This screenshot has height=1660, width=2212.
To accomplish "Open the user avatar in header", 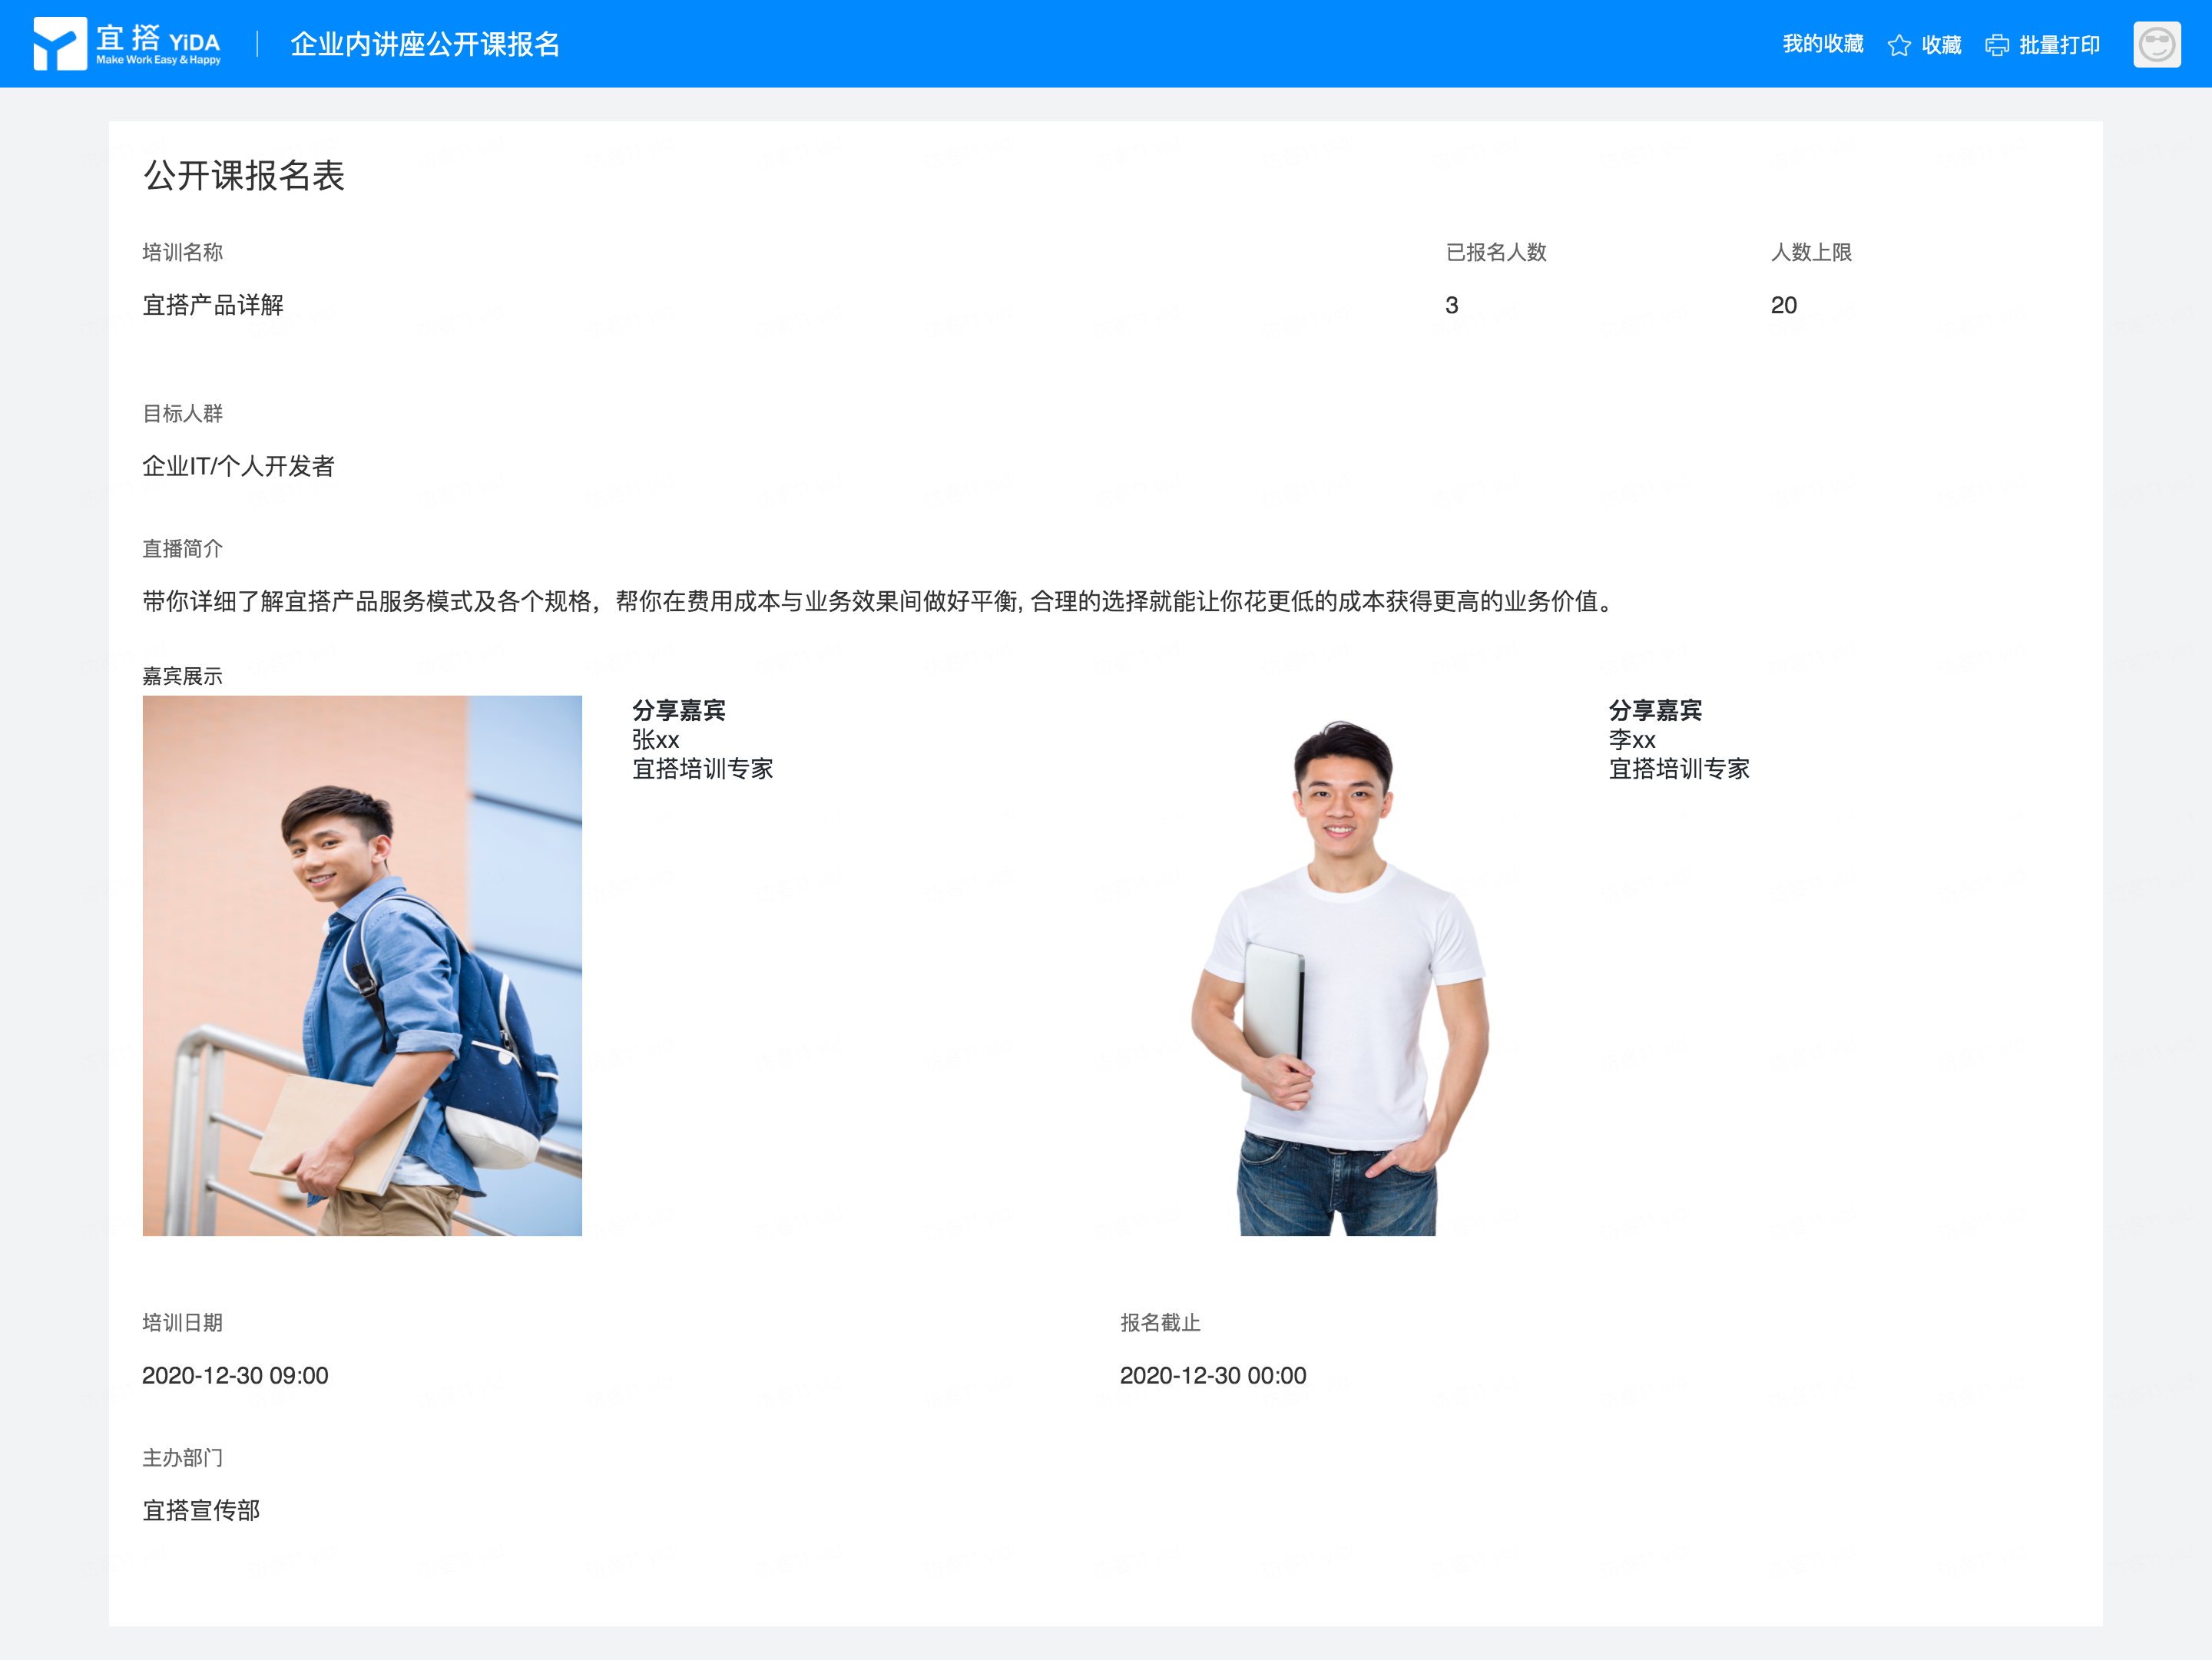I will click(2157, 45).
